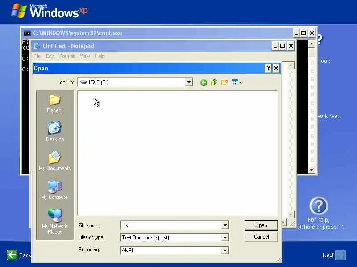Click cmd window scrollbar down arrow
This screenshot has height=267, width=357.
[x=311, y=170]
